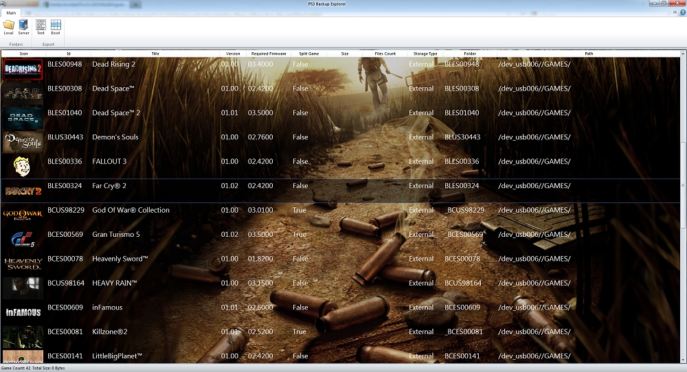Click the Heavenly Sword game icon
This screenshot has width=687, height=372.
[23, 264]
